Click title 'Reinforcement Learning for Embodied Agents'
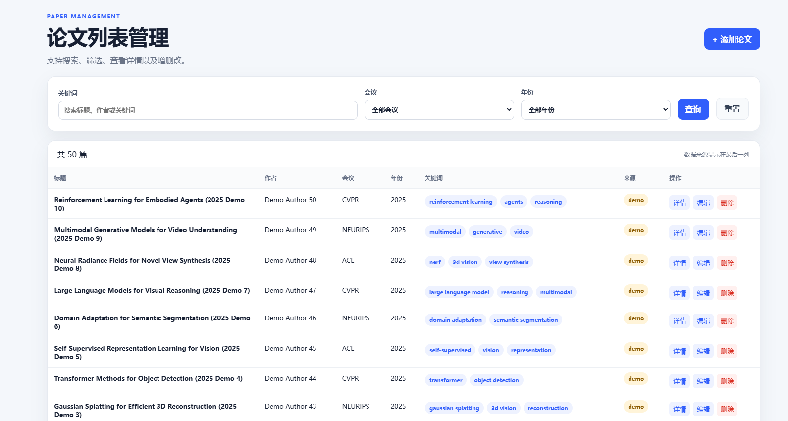 [150, 204]
